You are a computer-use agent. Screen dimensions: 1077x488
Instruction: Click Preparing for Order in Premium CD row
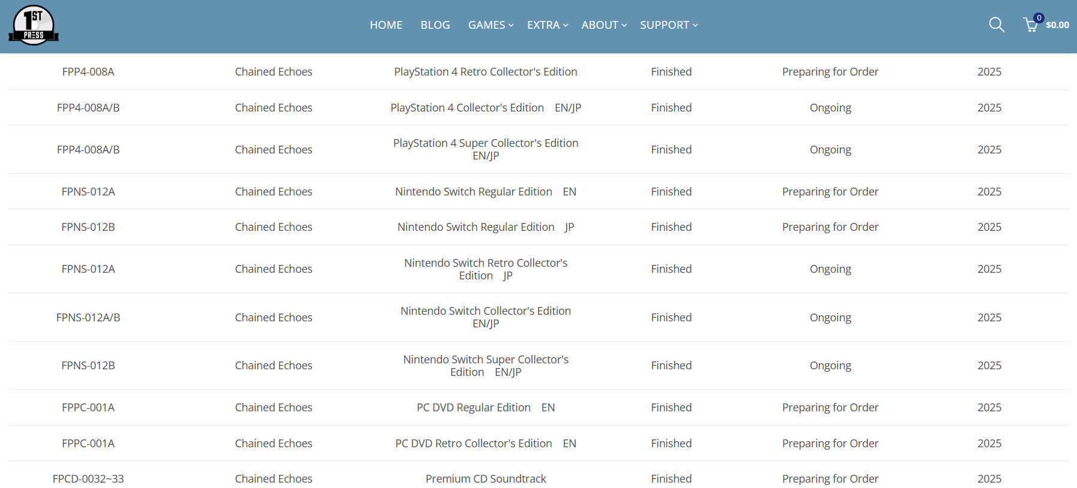830,479
